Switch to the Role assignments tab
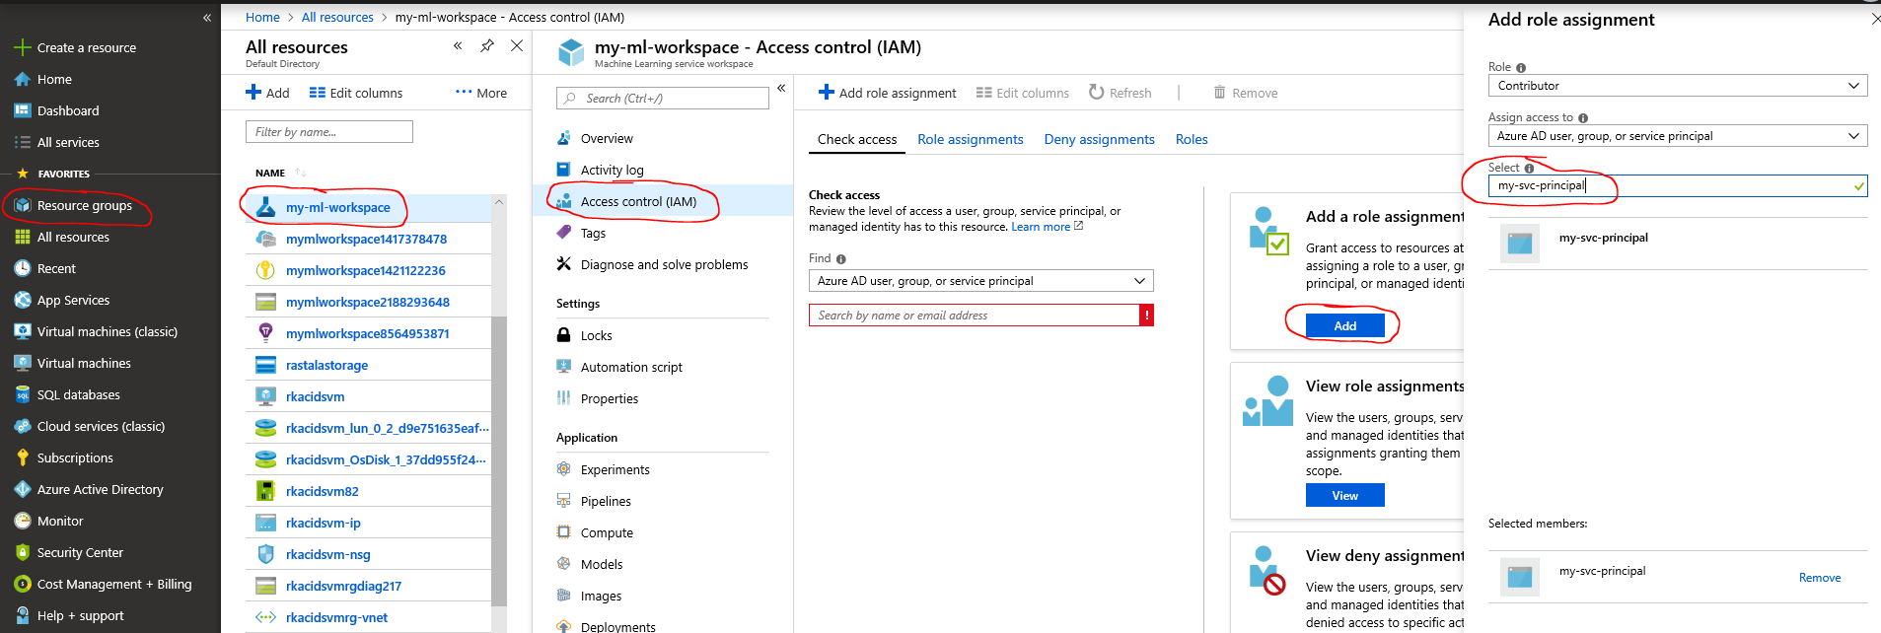1881x633 pixels. pyautogui.click(x=970, y=139)
